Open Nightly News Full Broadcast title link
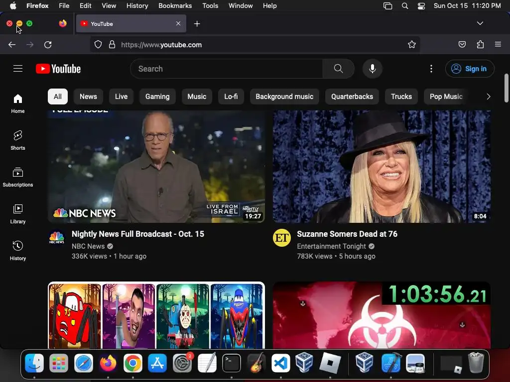Screen dimensions: 510x382 pyautogui.click(x=138, y=234)
